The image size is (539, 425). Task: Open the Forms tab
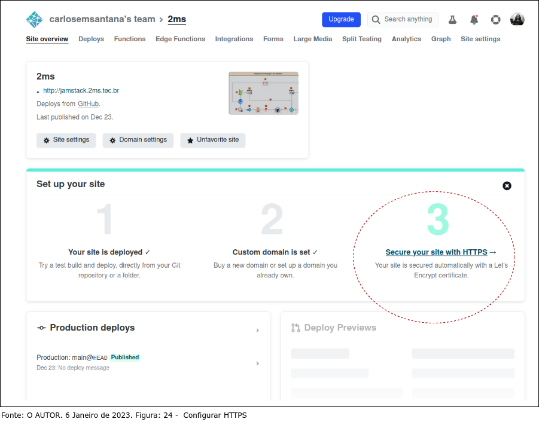tap(273, 39)
